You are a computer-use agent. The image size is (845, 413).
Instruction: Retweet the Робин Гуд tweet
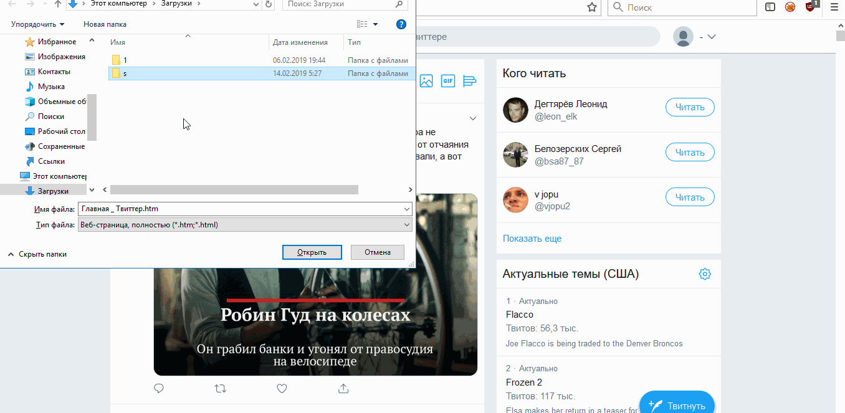click(220, 388)
